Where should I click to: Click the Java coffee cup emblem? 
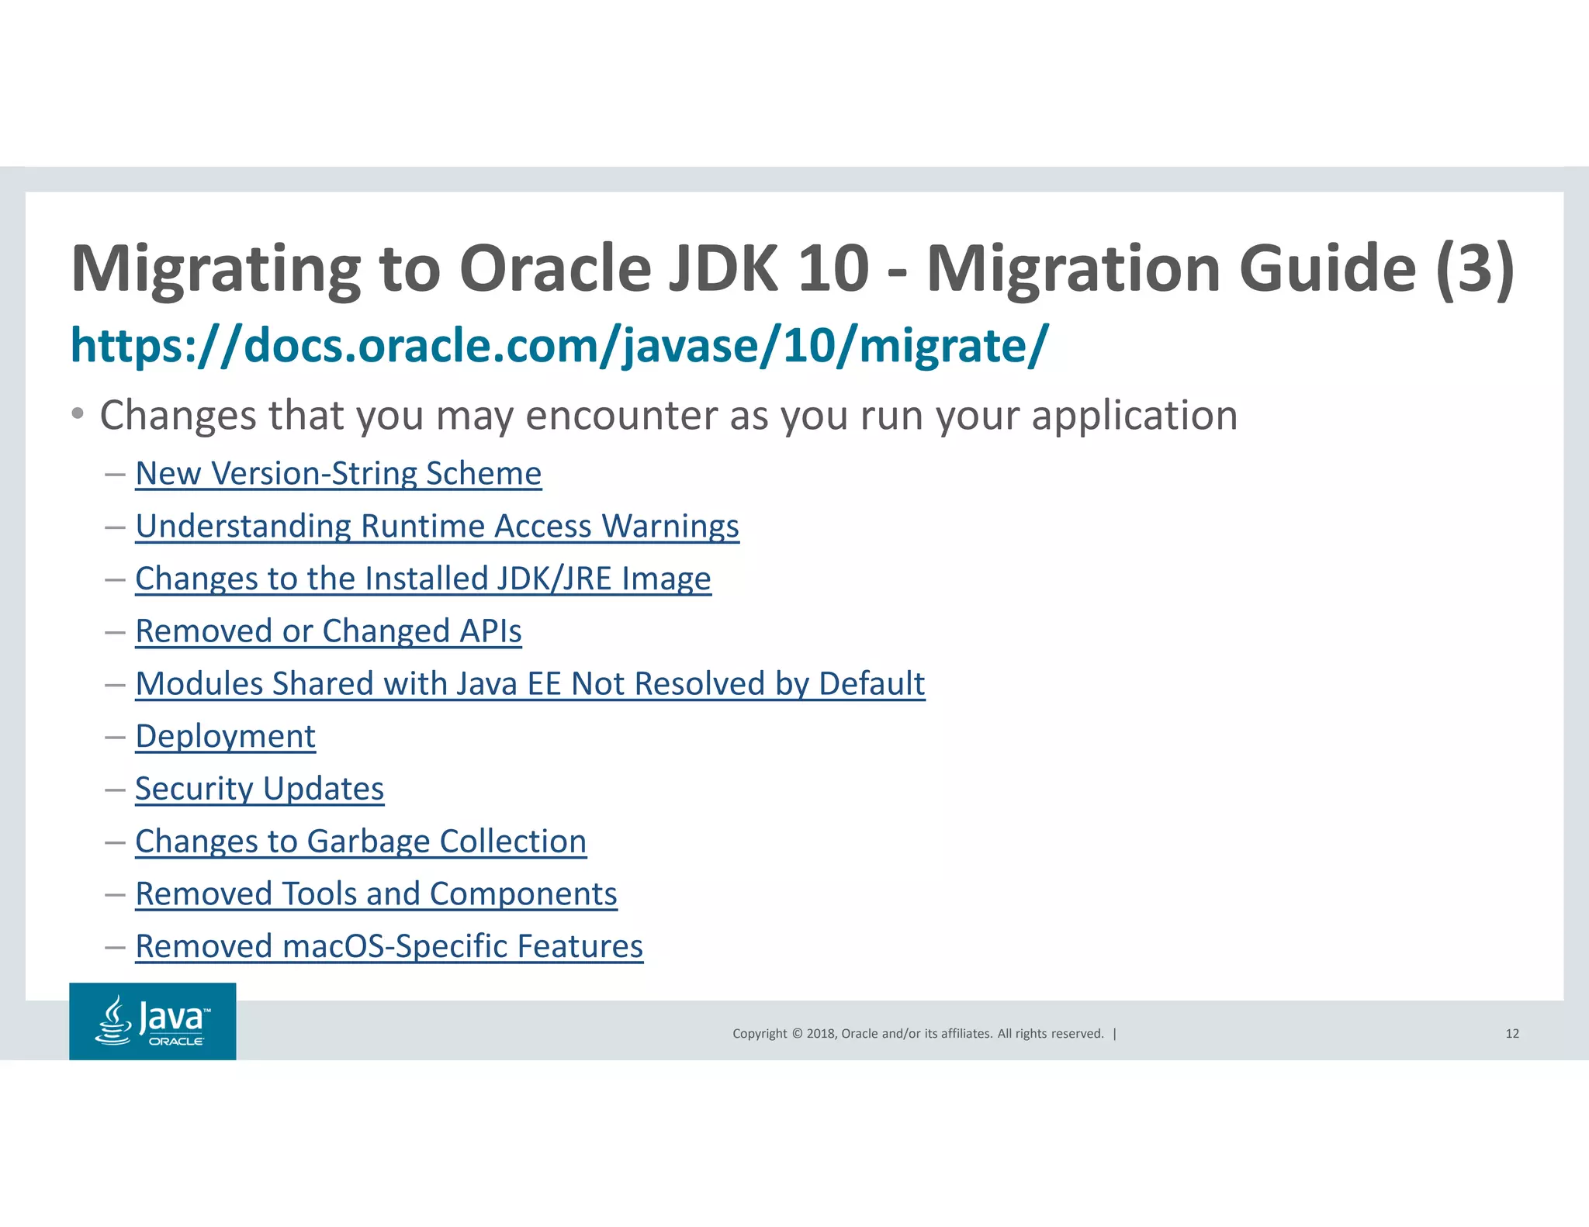click(114, 1020)
